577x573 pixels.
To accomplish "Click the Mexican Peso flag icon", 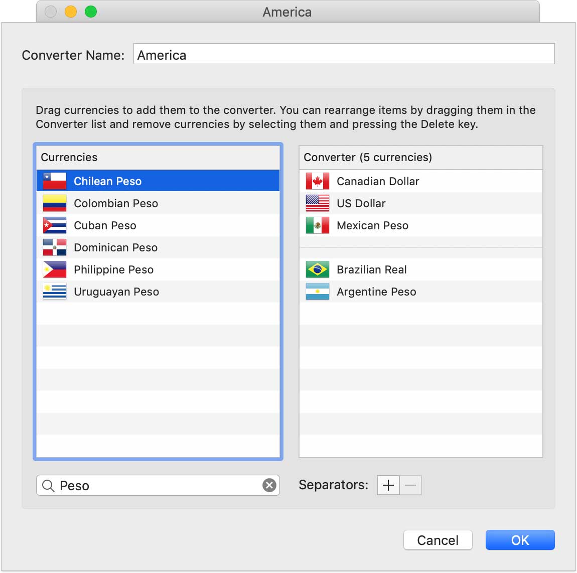I will coord(317,225).
